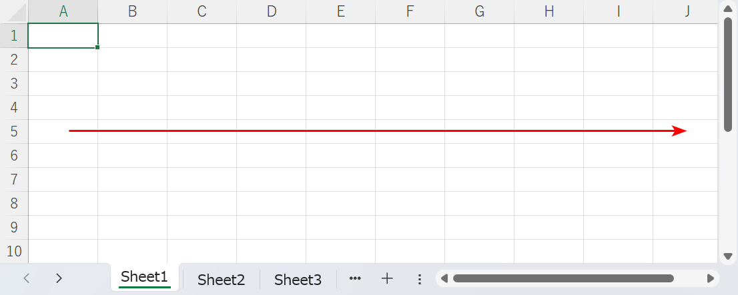The width and height of the screenshot is (738, 295).
Task: Select the Sheet1 tab
Action: pyautogui.click(x=145, y=278)
